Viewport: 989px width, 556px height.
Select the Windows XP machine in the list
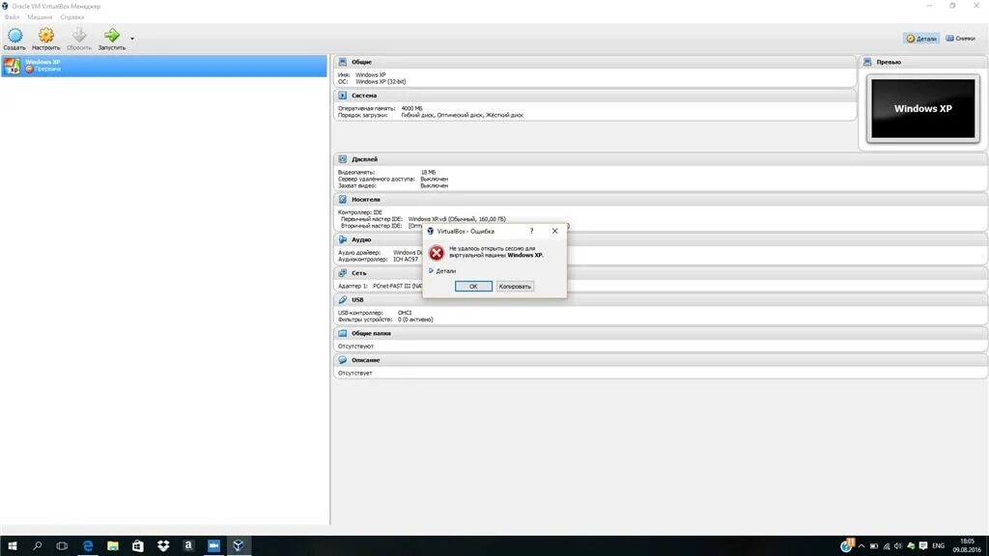pos(164,66)
